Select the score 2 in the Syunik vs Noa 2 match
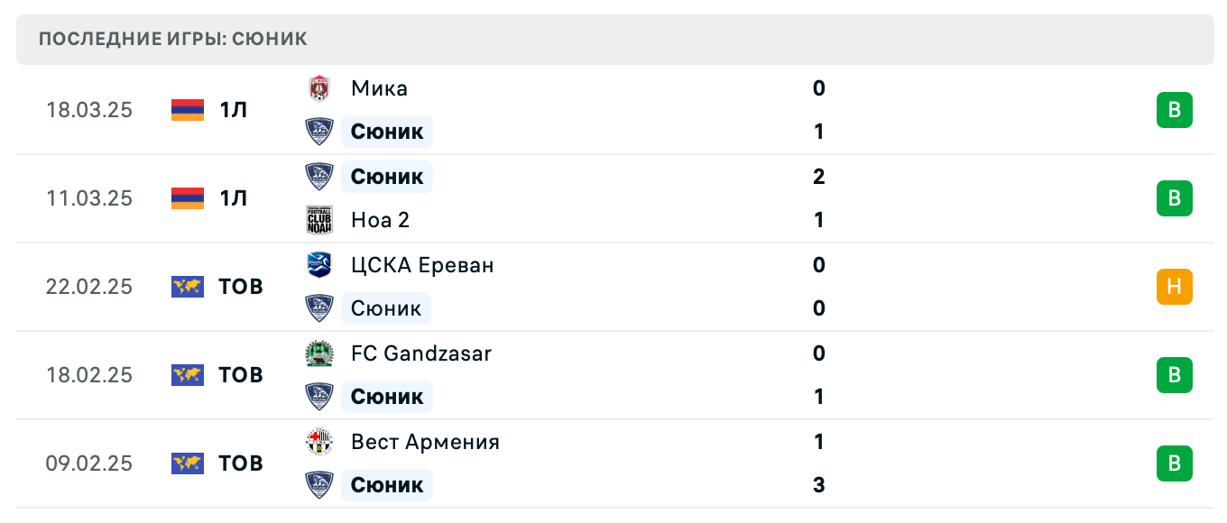Screen dimensions: 1227x523 point(818,177)
